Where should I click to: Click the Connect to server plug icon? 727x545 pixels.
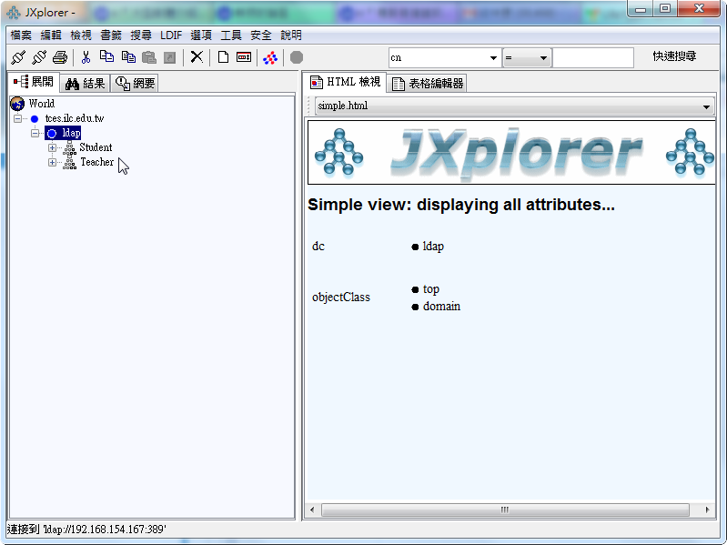point(18,57)
